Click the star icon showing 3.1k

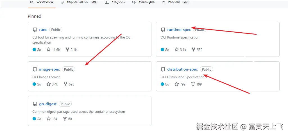[x=177, y=49]
